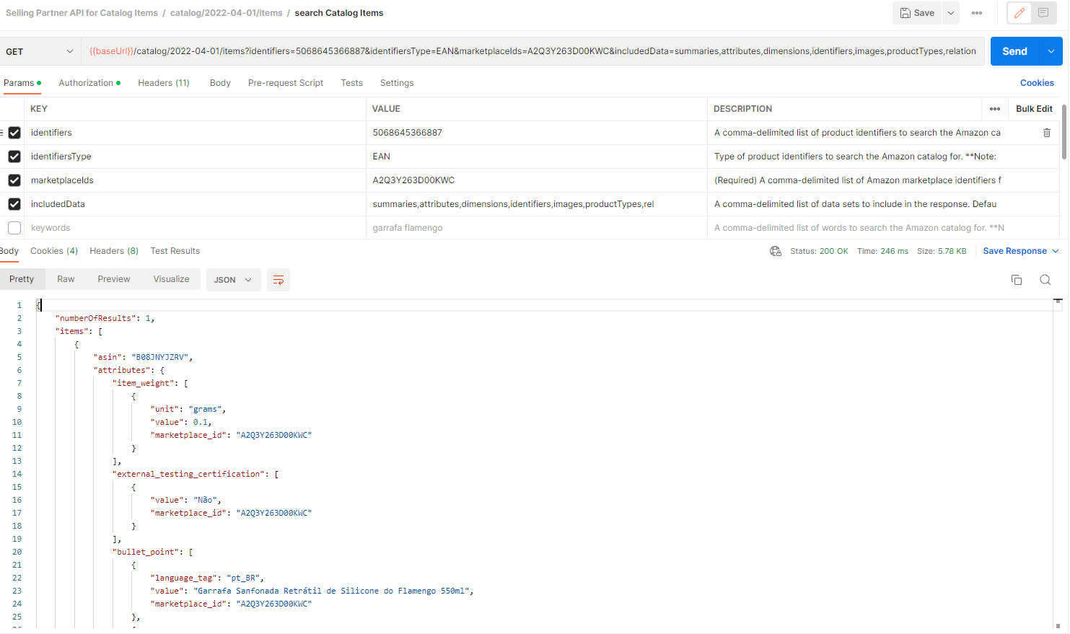Click the external_testing_certification JSON line
This screenshot has width=1070, height=634.
(x=196, y=474)
